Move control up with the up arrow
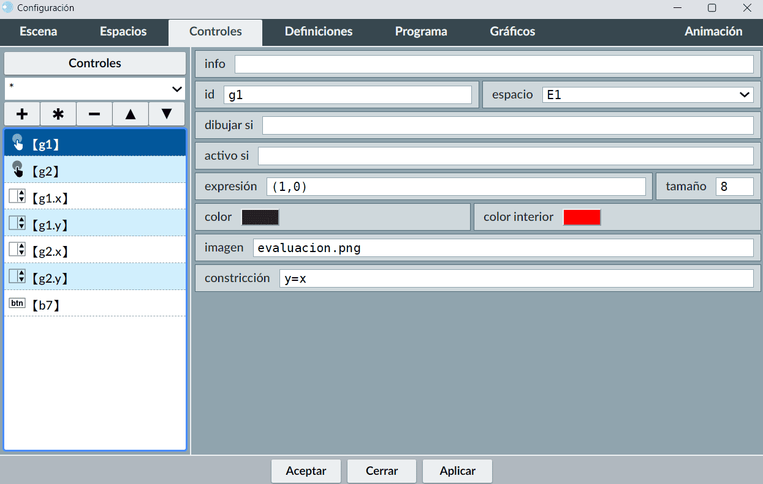 point(131,114)
